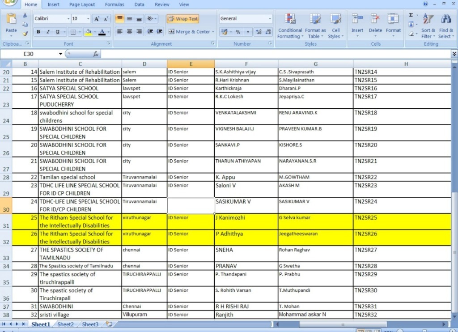This screenshot has width=458, height=332.
Task: Toggle Italic formatting
Action: click(x=48, y=32)
